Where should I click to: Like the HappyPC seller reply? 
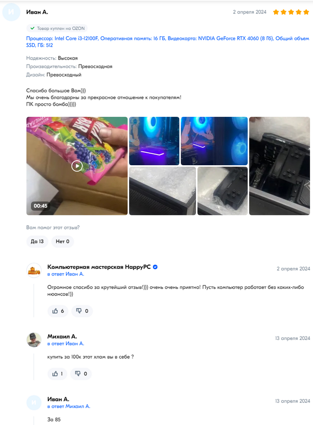tap(58, 311)
